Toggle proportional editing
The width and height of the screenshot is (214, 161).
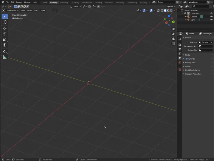click(x=98, y=6)
